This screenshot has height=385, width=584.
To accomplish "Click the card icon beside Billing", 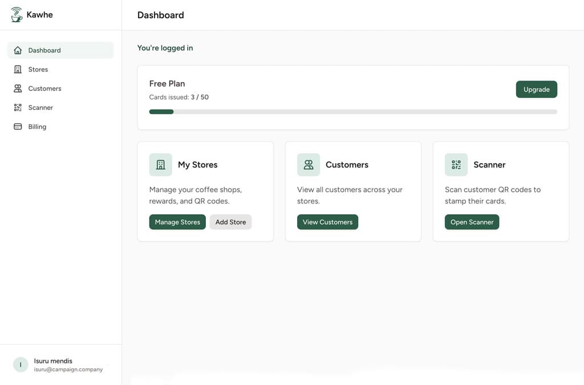I will [x=18, y=126].
